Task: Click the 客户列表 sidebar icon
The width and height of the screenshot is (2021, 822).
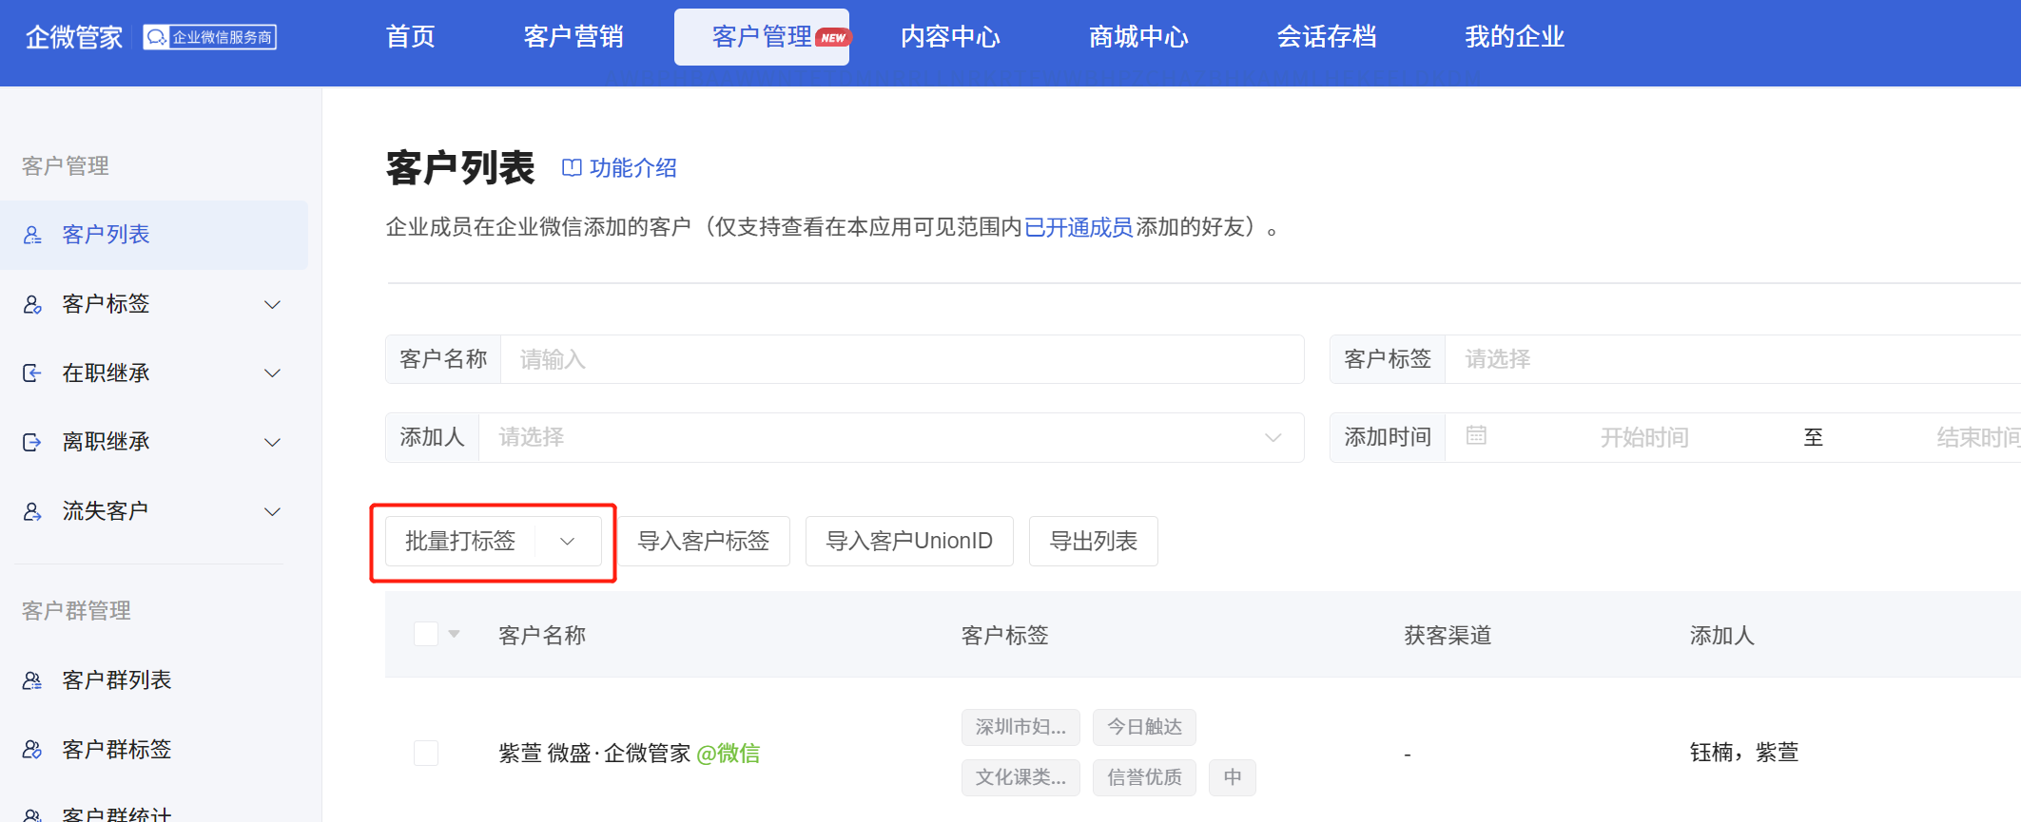Action: [x=32, y=235]
